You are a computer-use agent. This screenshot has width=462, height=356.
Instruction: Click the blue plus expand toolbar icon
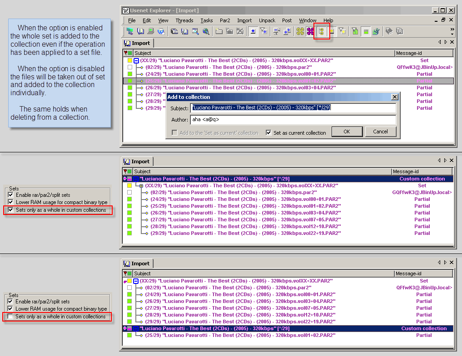253,31
